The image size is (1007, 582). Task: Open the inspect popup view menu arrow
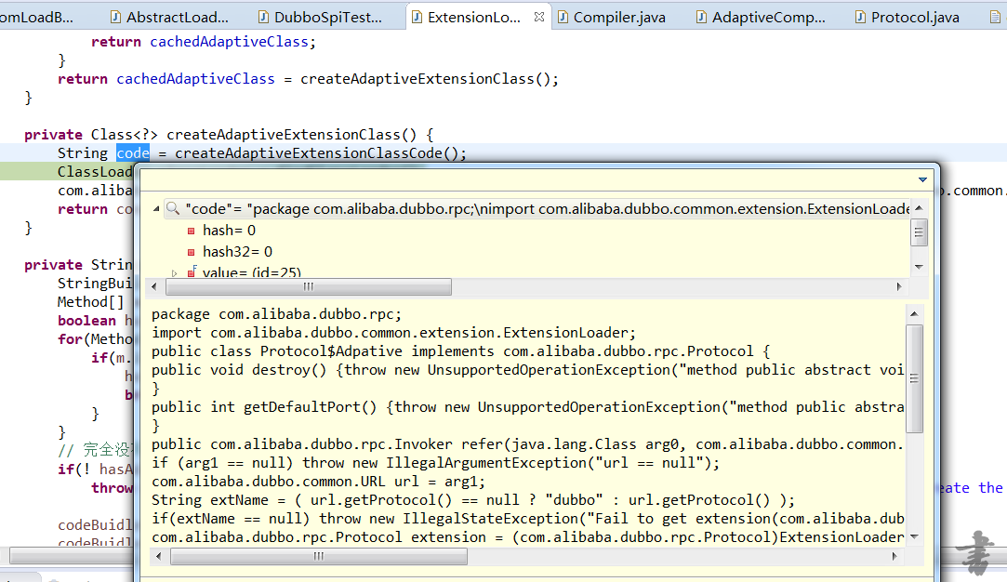[922, 179]
